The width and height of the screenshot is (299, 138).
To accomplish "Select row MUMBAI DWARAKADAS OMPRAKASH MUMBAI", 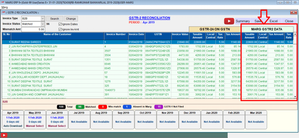I will click(x=147, y=90).
